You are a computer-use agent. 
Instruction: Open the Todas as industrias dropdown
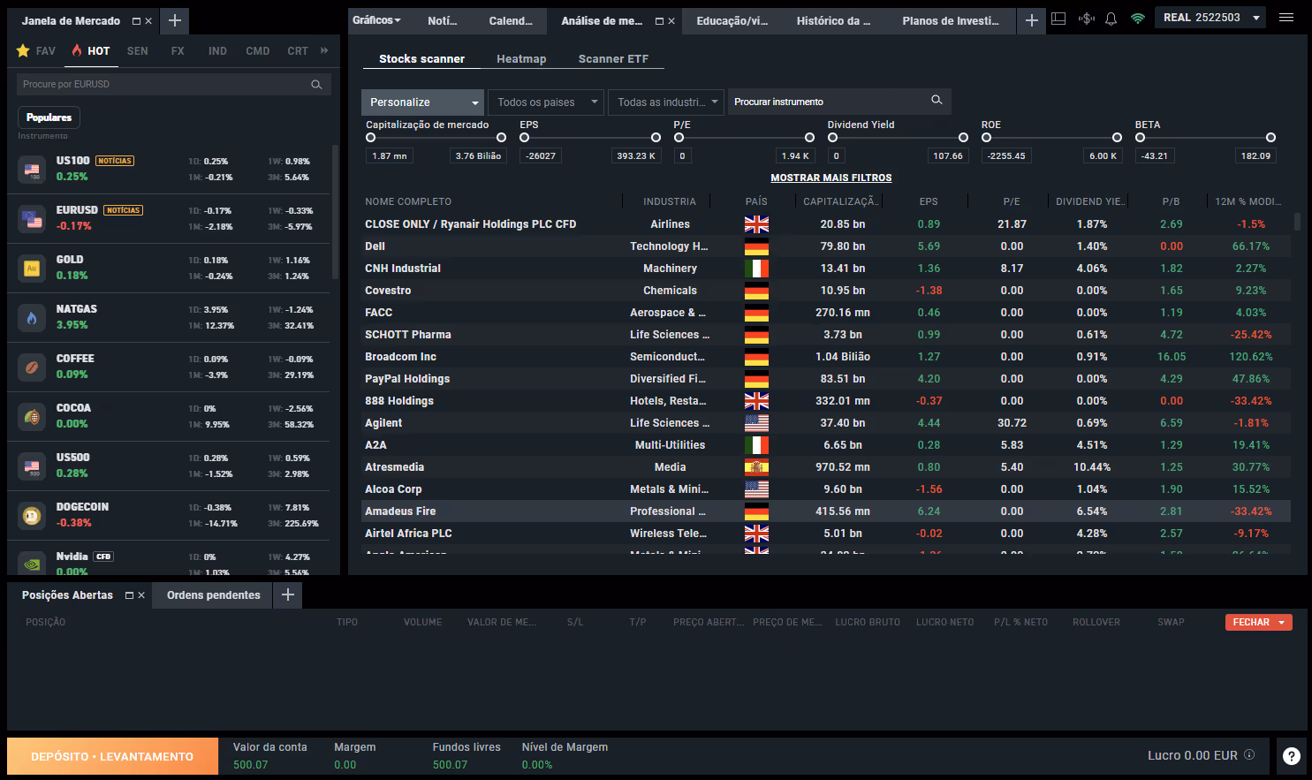[667, 102]
